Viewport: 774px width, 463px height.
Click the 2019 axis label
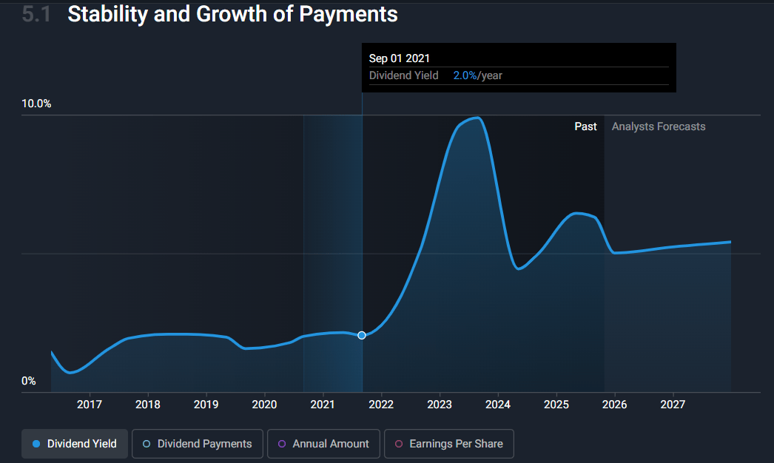click(x=206, y=405)
